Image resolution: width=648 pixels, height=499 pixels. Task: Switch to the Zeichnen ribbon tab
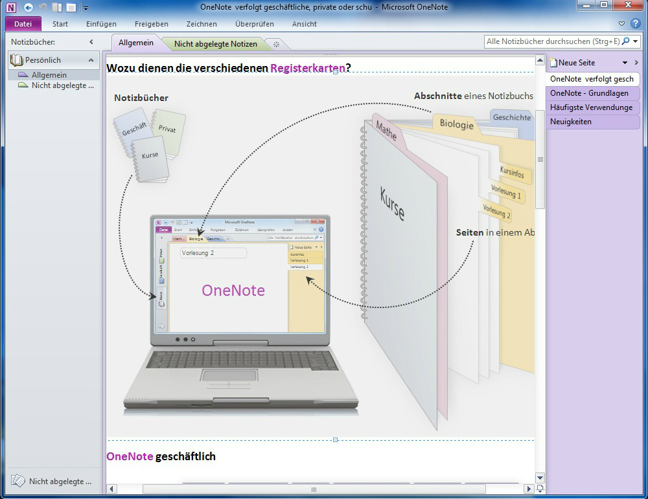coord(202,24)
